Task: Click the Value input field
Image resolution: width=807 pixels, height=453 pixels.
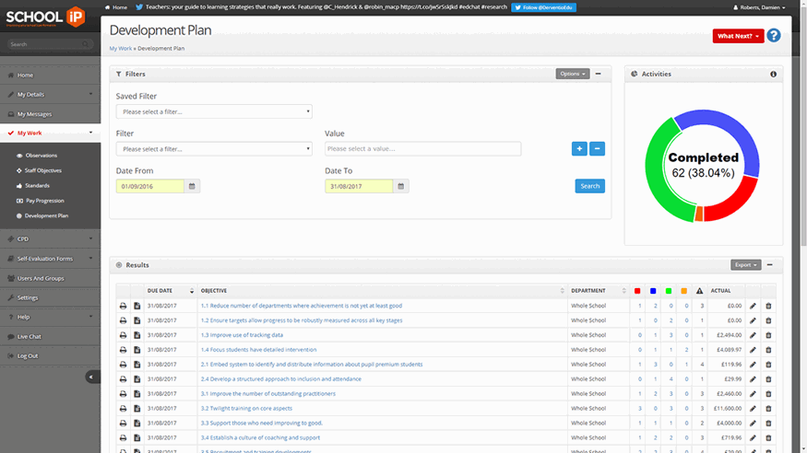Action: pyautogui.click(x=422, y=149)
